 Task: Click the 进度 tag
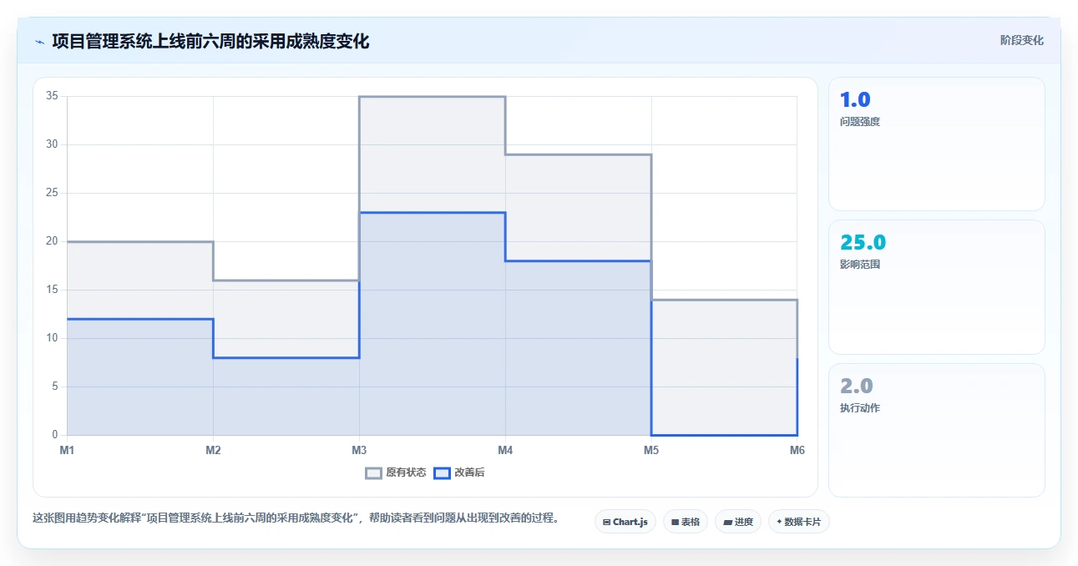738,522
